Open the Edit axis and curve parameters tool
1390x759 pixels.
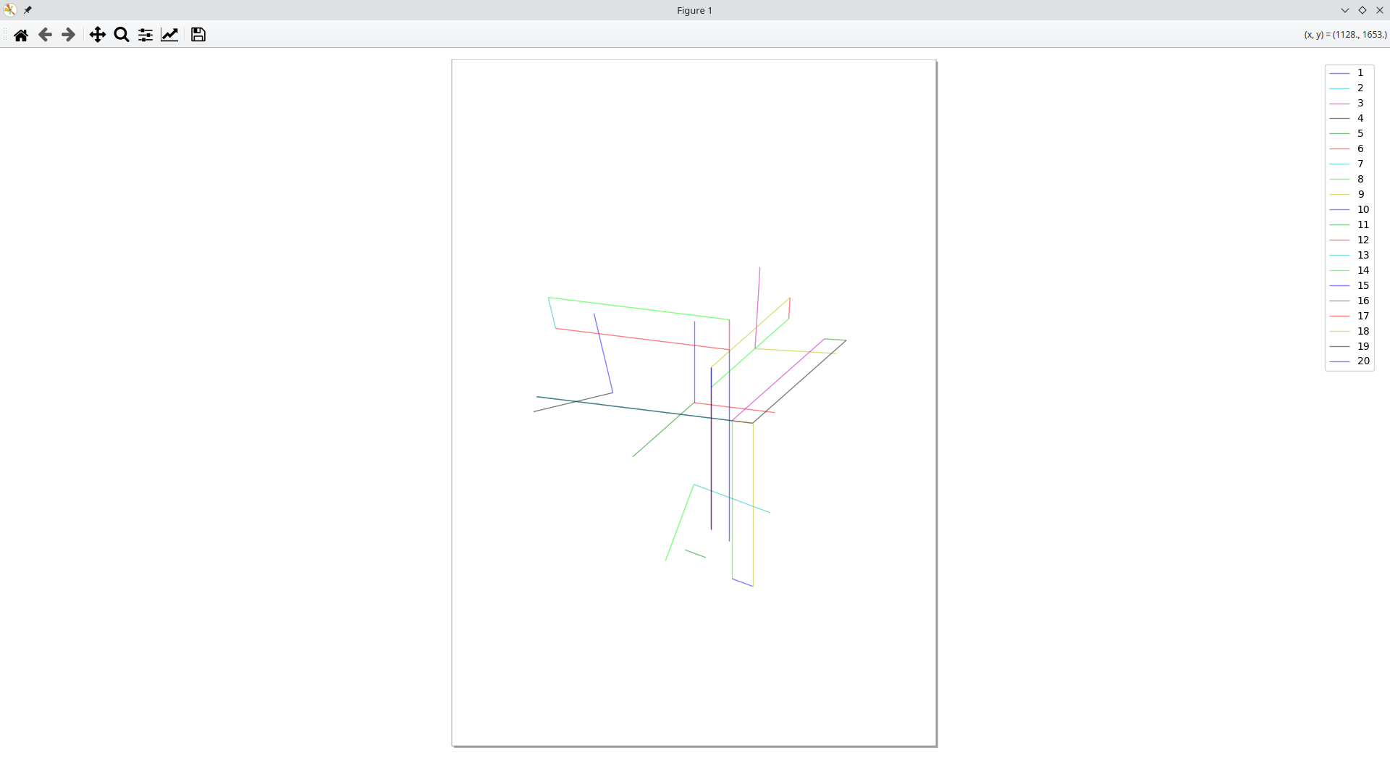[x=169, y=35]
